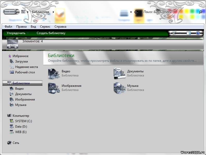Open the Музыка library icon
Viewport: 206px width, 155px height.
pos(119,88)
